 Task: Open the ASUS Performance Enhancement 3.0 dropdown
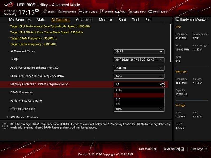[139, 68]
